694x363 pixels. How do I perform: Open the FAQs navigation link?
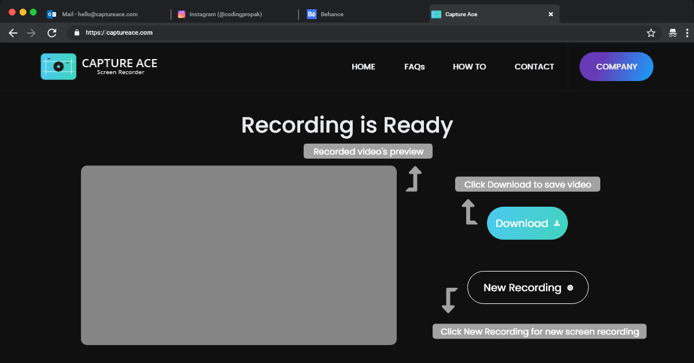tap(415, 67)
